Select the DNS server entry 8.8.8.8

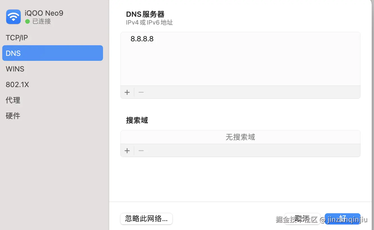142,39
